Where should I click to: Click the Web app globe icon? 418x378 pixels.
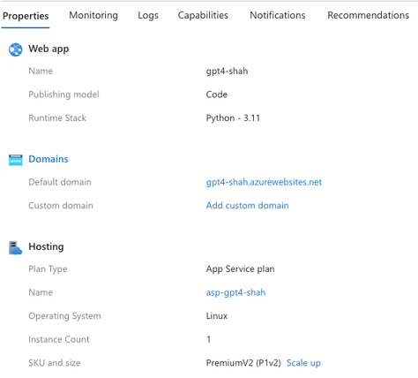click(x=15, y=49)
